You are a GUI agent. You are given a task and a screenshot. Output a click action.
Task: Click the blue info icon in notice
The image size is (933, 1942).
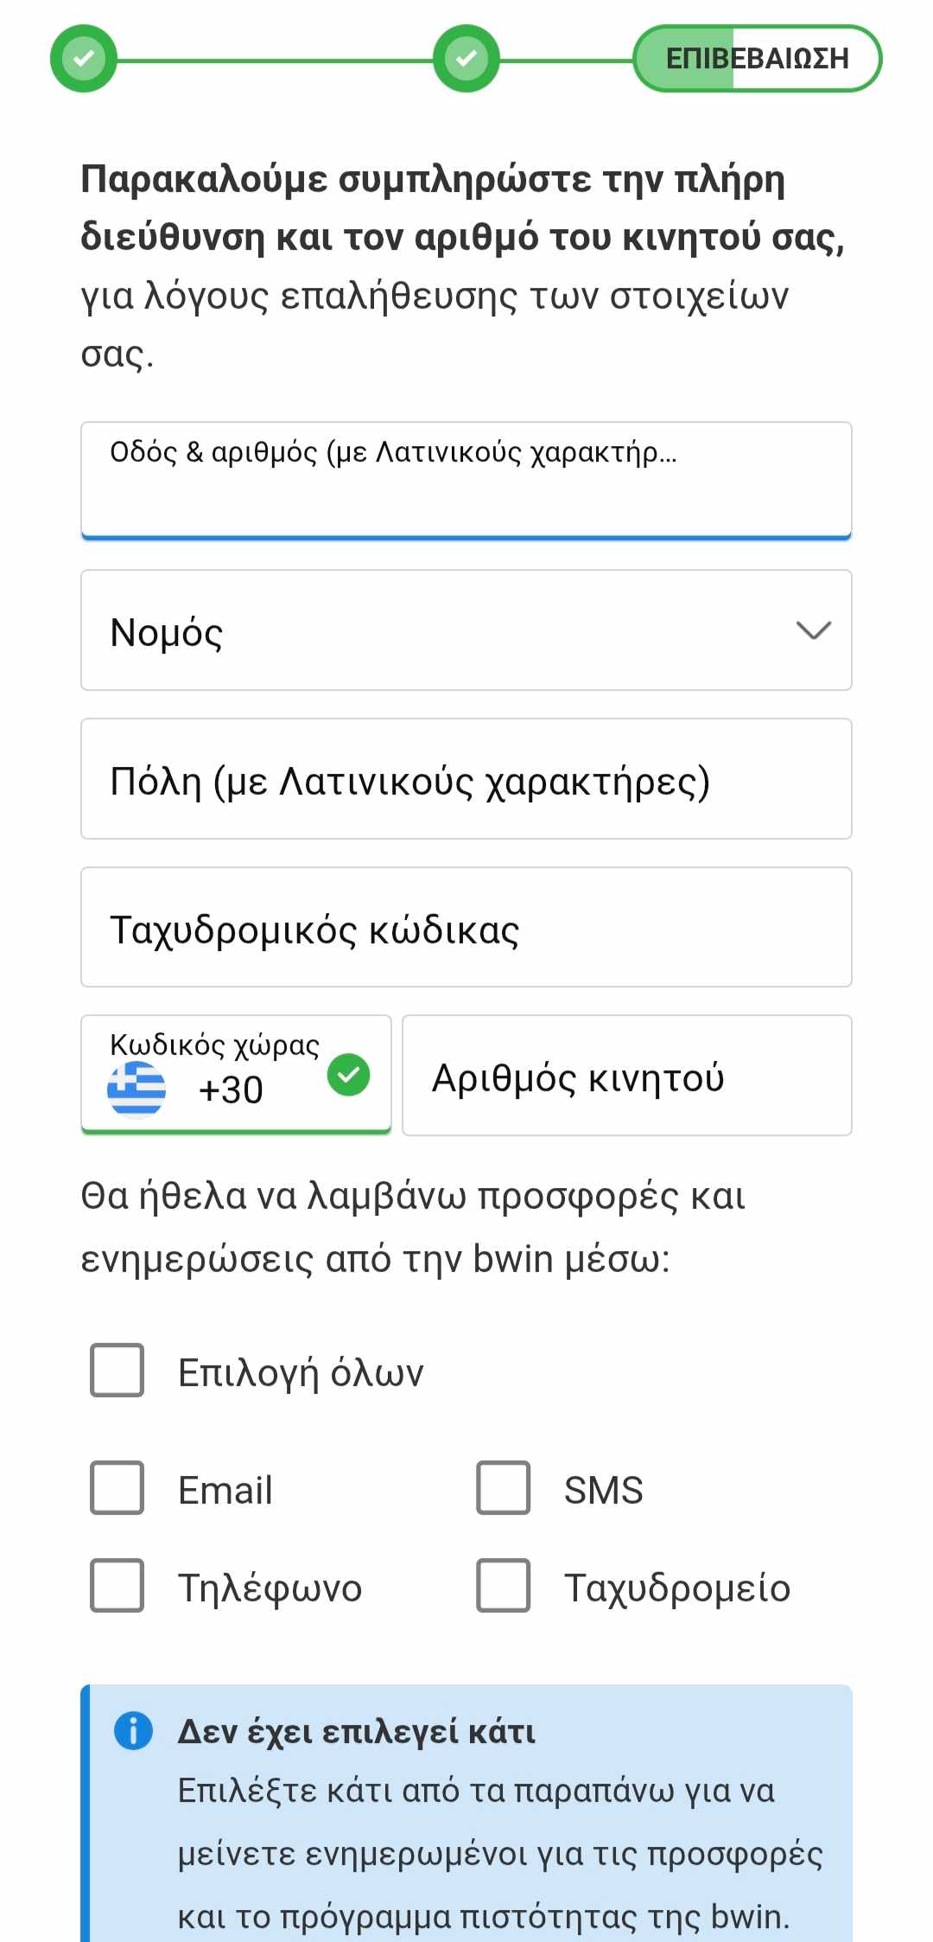(x=133, y=1731)
